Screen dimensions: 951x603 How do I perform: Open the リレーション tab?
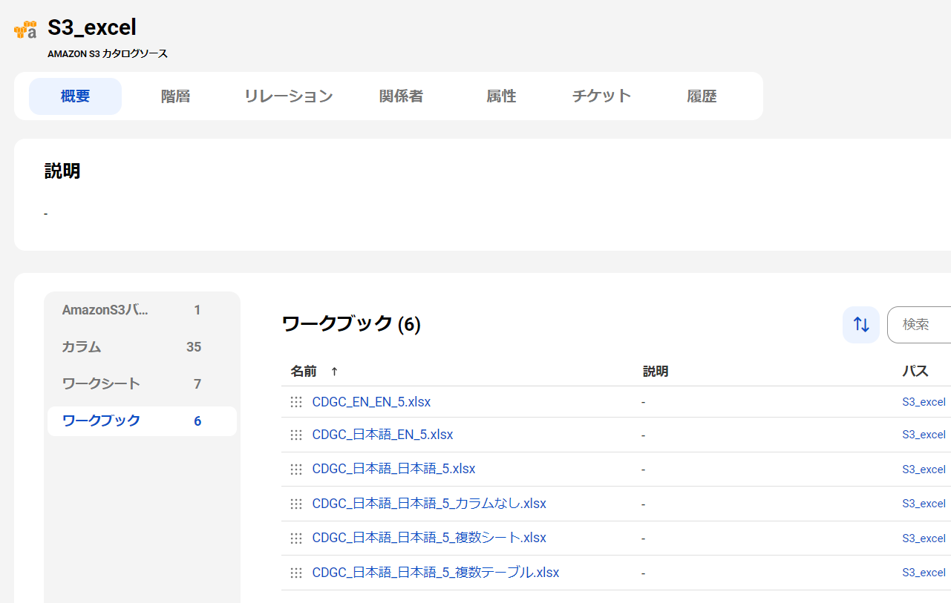pyautogui.click(x=288, y=96)
